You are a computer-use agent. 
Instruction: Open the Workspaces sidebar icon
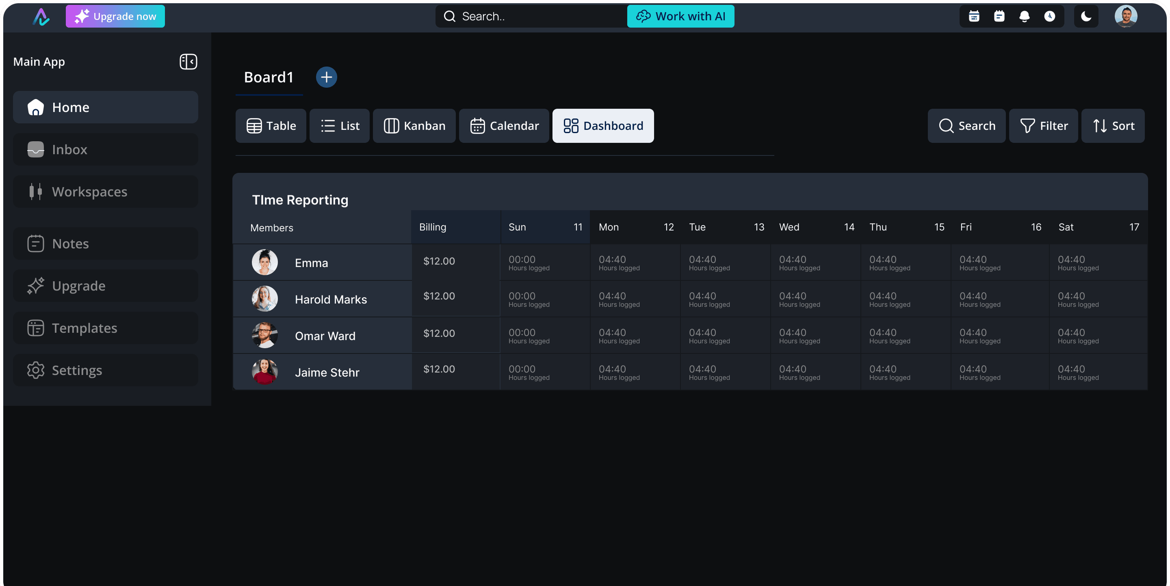coord(35,192)
